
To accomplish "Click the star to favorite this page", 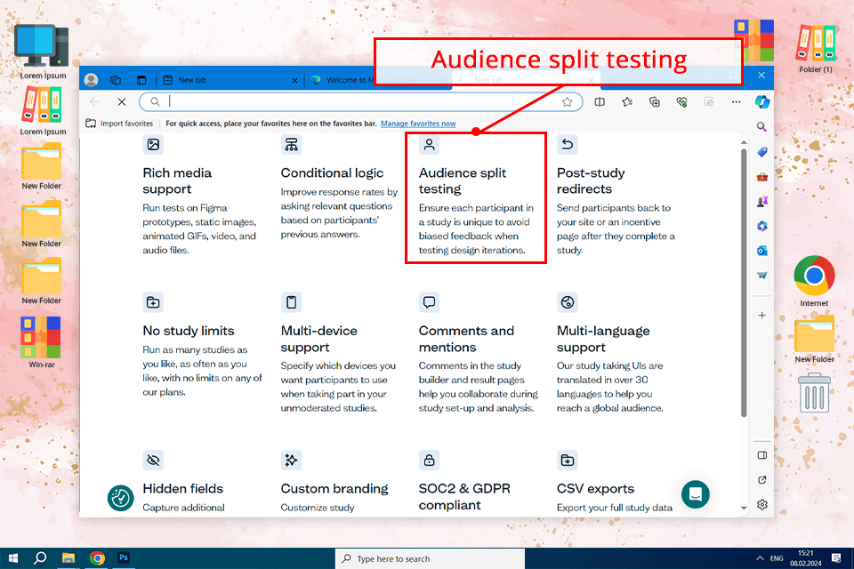I will click(x=567, y=102).
